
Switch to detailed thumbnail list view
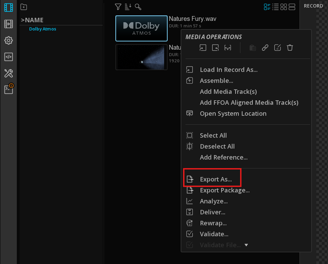[267, 7]
